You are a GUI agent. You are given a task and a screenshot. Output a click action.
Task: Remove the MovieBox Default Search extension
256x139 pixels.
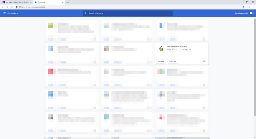pos(172,61)
